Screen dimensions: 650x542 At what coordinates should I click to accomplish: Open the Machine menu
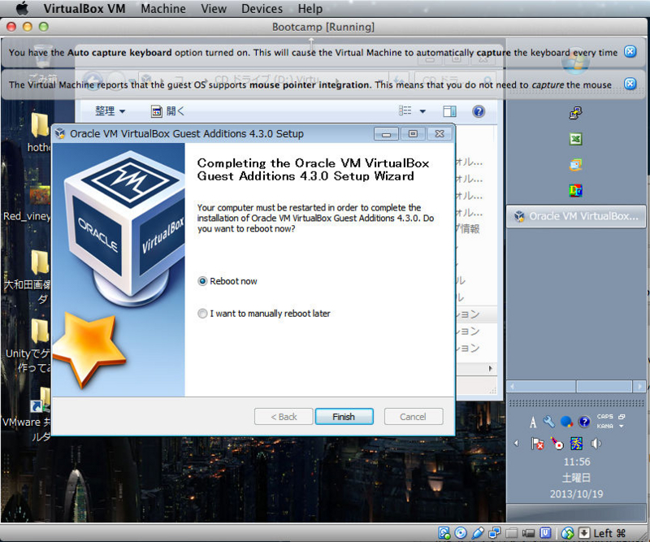(x=163, y=9)
